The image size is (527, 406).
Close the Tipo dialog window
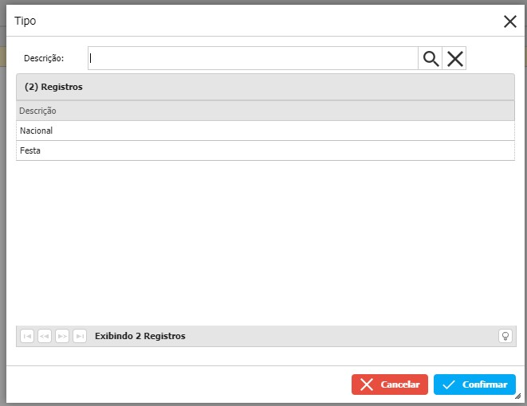pyautogui.click(x=510, y=21)
